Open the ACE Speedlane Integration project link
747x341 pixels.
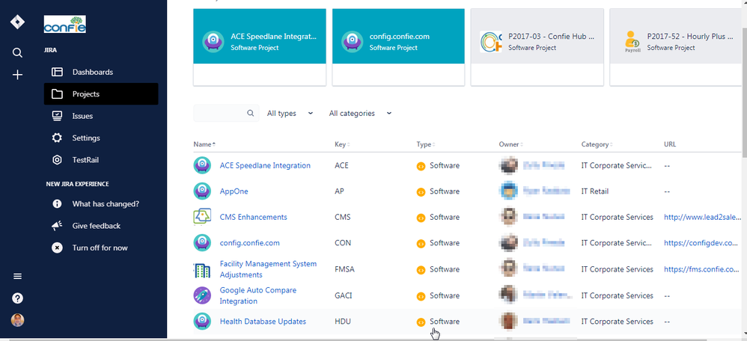click(265, 165)
